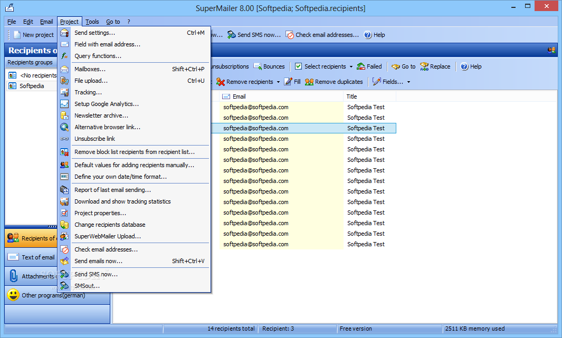Click the Go to toolbar button
Image resolution: width=562 pixels, height=338 pixels.
404,66
